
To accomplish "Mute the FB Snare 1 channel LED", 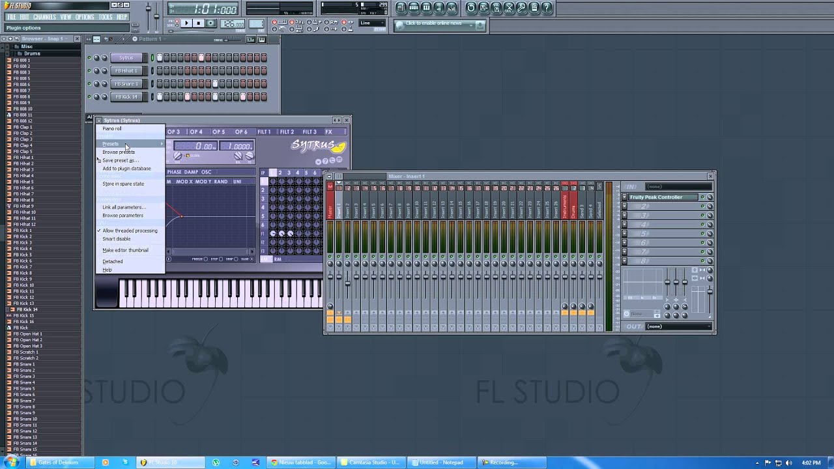I will (89, 84).
